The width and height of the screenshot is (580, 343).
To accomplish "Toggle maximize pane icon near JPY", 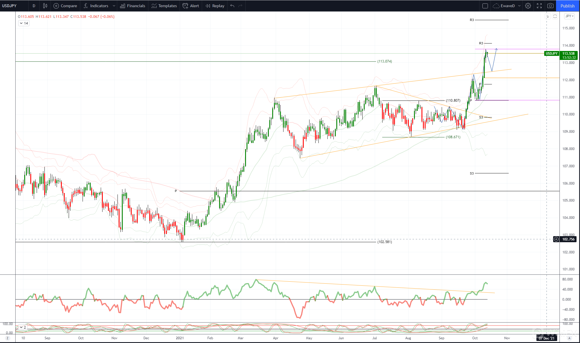I will (555, 16).
